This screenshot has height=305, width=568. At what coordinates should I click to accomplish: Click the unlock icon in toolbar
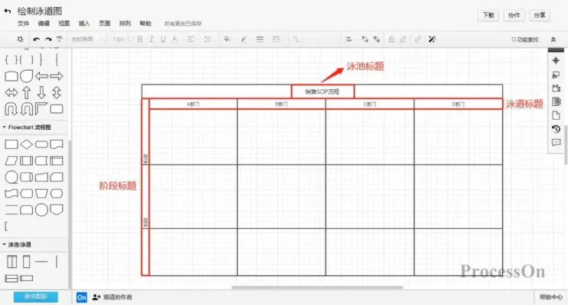pyautogui.click(x=403, y=39)
